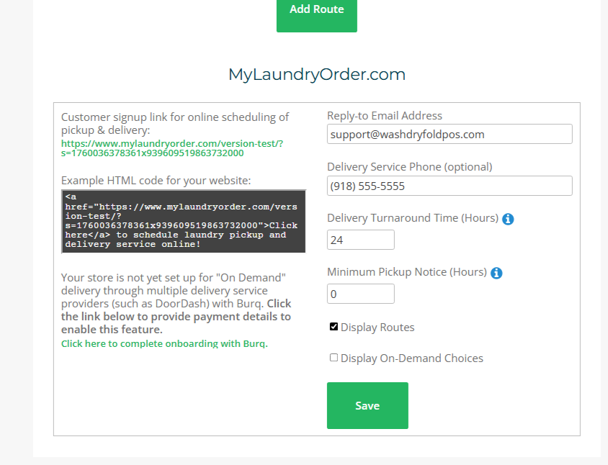Enable Display On-Demand Choices checkbox
This screenshot has width=608, height=465.
(334, 358)
